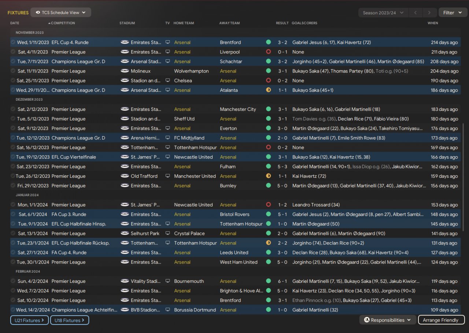Viewport: 469px width, 333px height.
Task: Open the 5 - 3 result against Fulham
Action: 282,166
